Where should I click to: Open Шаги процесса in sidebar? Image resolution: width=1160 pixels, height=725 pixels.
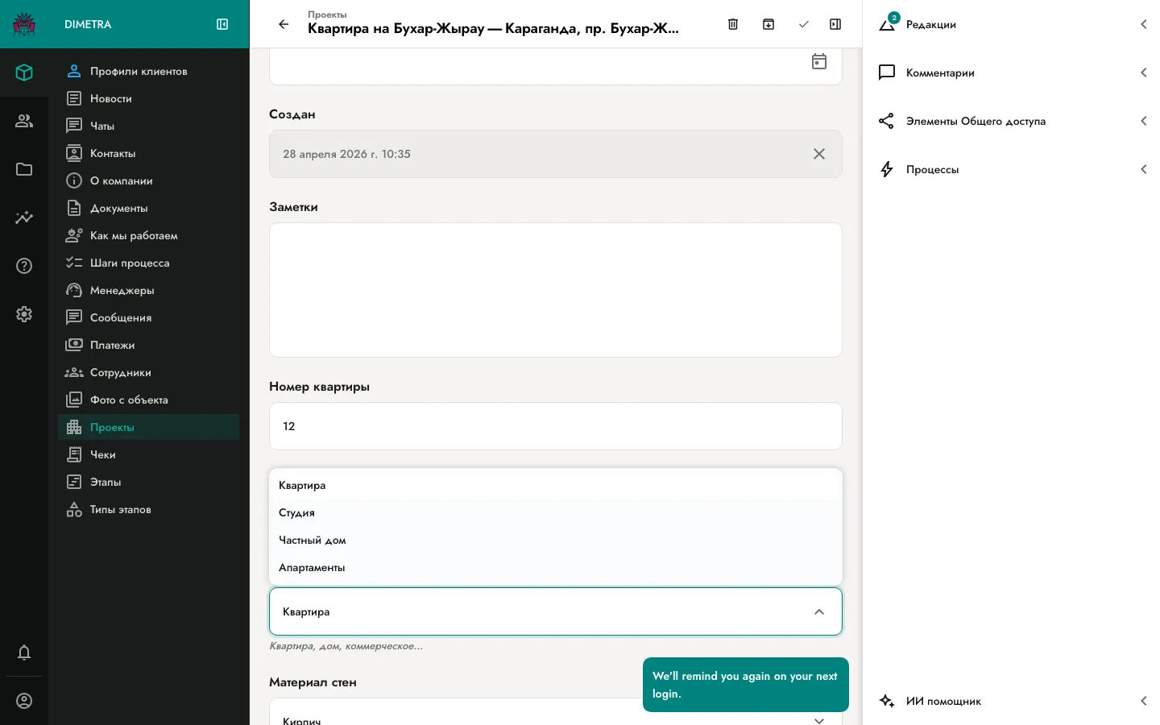(149, 263)
